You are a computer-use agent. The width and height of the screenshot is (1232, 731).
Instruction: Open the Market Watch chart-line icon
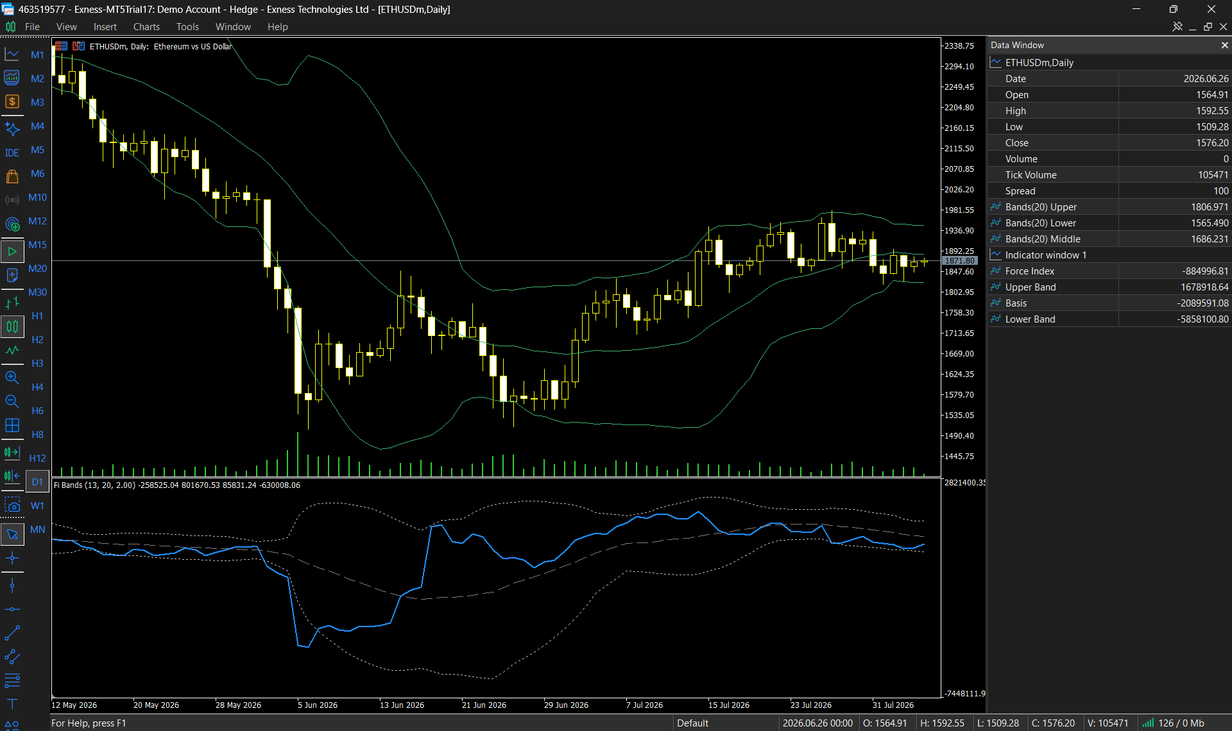[x=12, y=55]
